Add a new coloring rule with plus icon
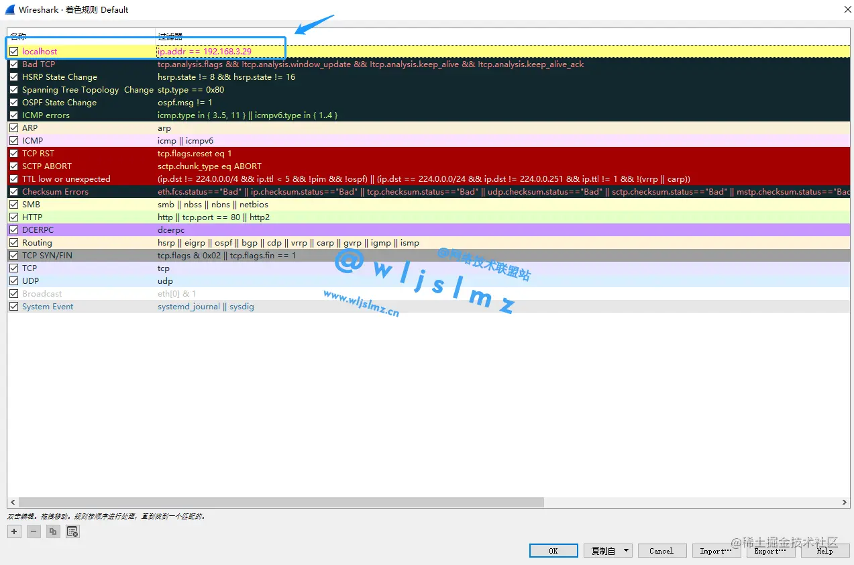The image size is (854, 565). click(14, 531)
